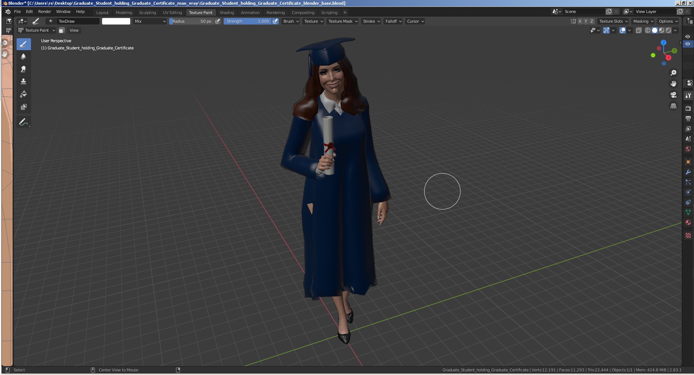
Task: Open the Texture Paint mode selector
Action: [37, 30]
